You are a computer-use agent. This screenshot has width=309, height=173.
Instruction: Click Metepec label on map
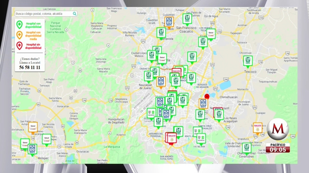coord(43,158)
